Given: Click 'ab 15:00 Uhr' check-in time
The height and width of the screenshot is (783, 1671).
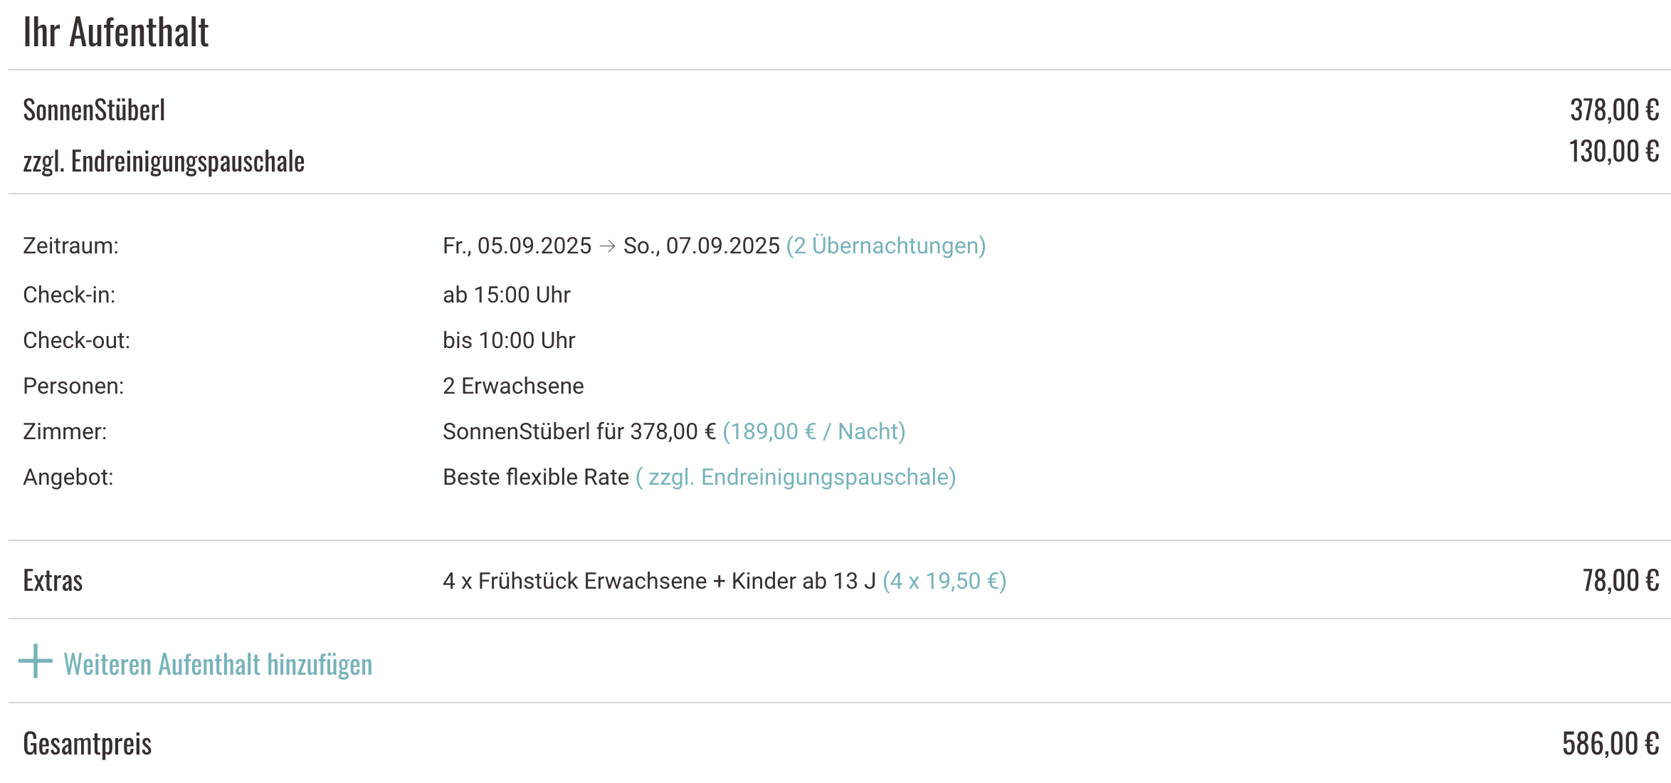Looking at the screenshot, I should click(x=507, y=295).
